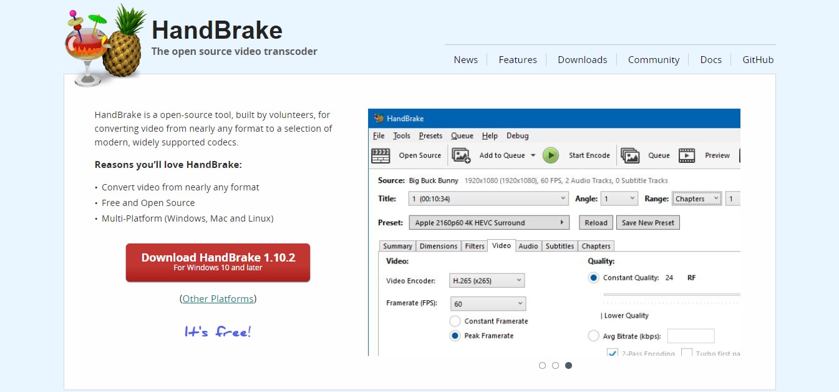The height and width of the screenshot is (392, 839).
Task: Enable 2-Pass Encoding
Action: coord(612,353)
